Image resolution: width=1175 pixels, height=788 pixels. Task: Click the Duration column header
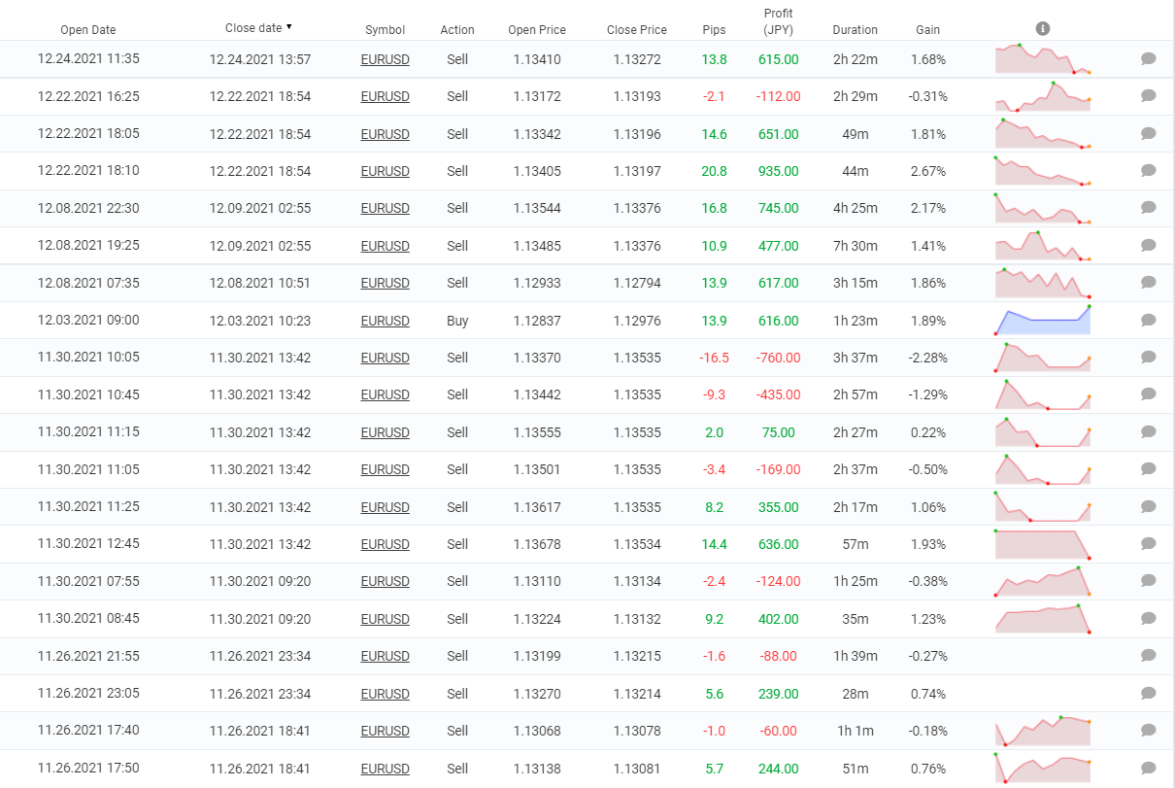pyautogui.click(x=855, y=30)
